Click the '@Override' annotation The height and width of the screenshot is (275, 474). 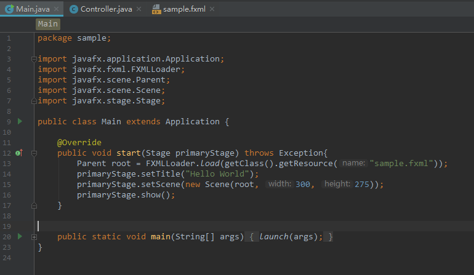tap(79, 142)
